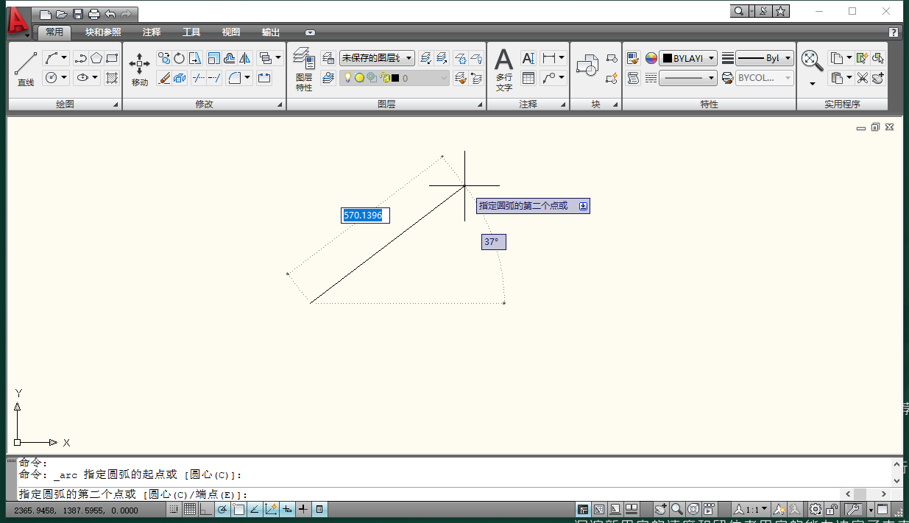Open the unsaved layer state dropdown
Viewport: 909px width, 523px height.
[377, 58]
